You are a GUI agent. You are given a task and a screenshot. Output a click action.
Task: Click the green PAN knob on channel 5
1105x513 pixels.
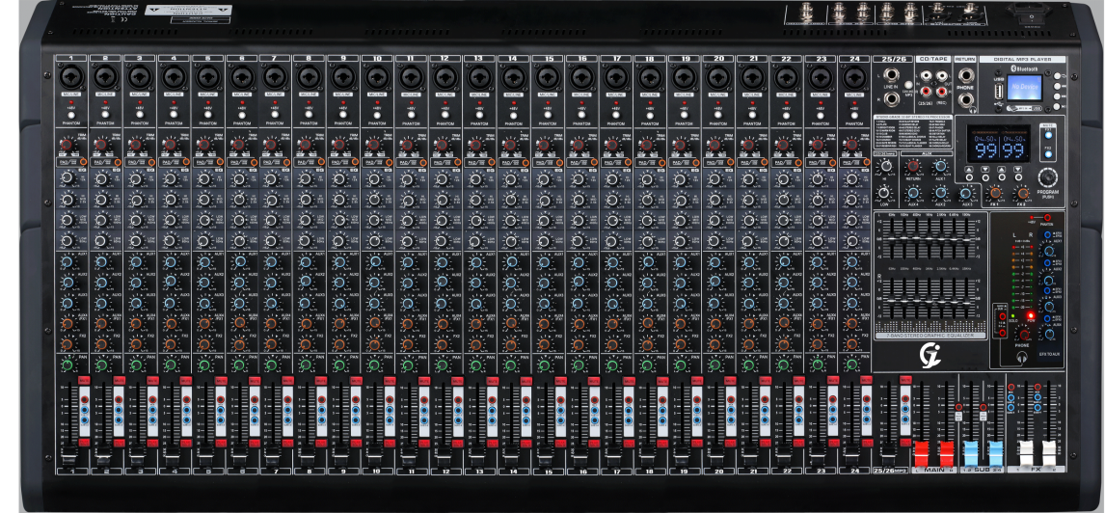[x=202, y=364]
